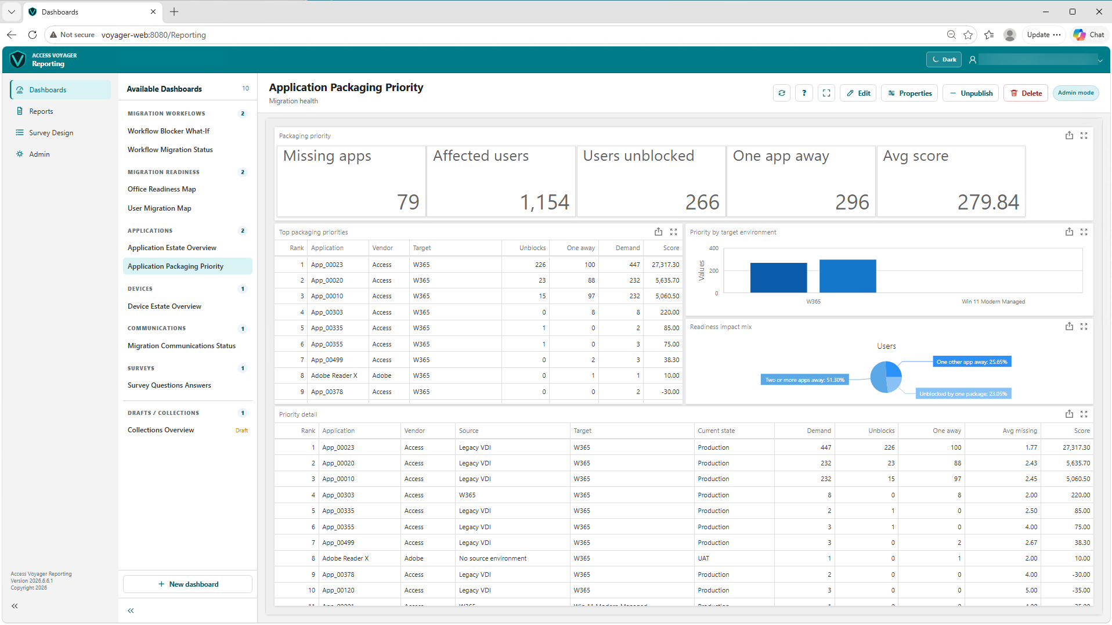
Task: Expand the Packaging priority panel
Action: [x=1084, y=135]
